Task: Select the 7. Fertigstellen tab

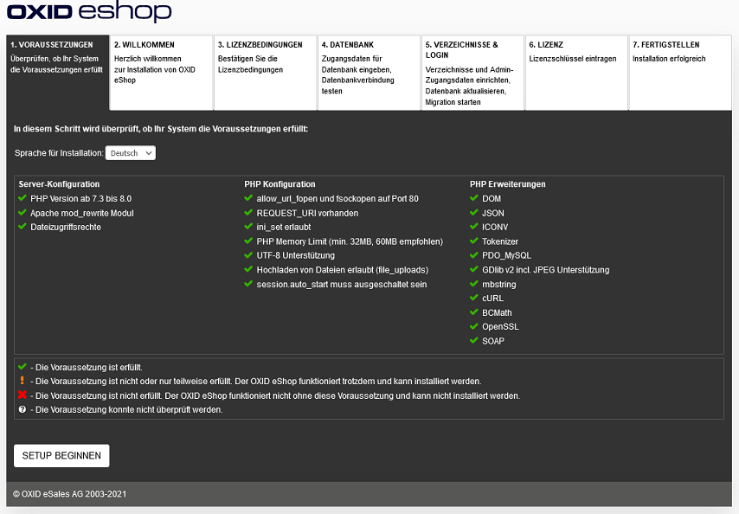Action: 680,73
